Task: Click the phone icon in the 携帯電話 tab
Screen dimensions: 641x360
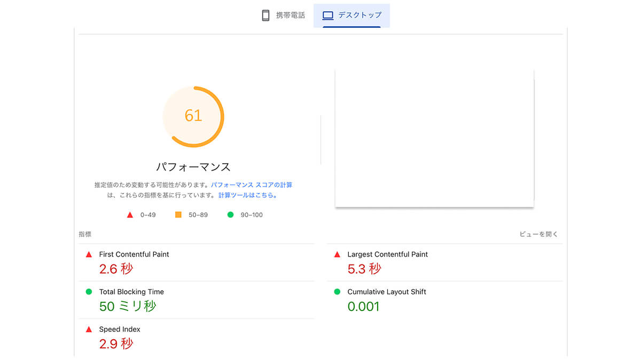Action: tap(265, 15)
